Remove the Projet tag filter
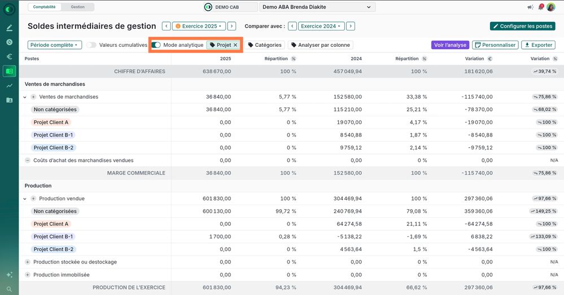The width and height of the screenshot is (564, 295). pos(235,45)
